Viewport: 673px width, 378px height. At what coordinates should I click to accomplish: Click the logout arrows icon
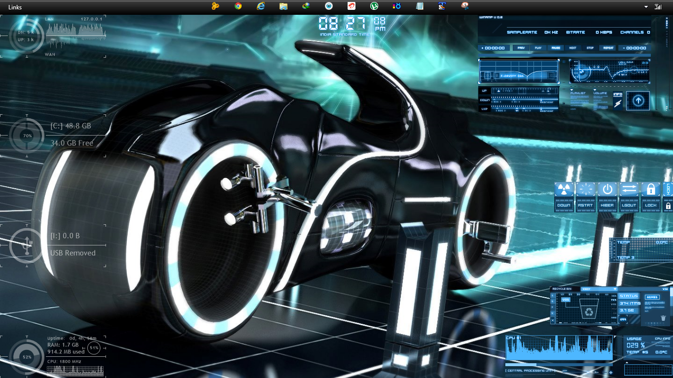point(629,189)
